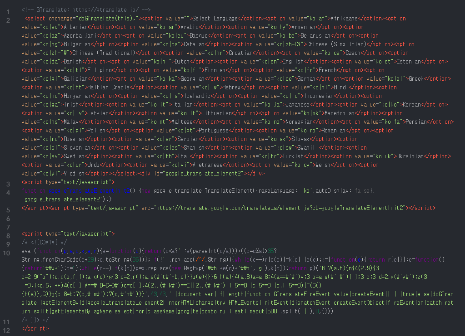Screen dimensions: 465x336
Task: Click 'google.translate.TranslateElement' on line 4
Action: coord(203,191)
